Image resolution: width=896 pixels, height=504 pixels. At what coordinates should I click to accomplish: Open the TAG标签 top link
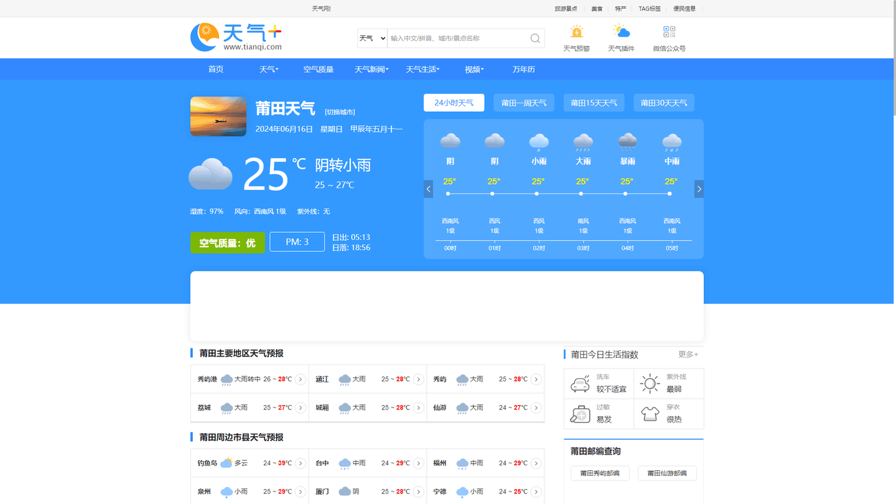coord(650,9)
